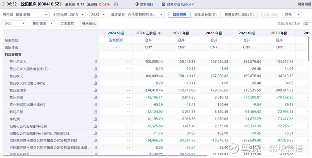
Task: Click the export icon next to 单位:万元,CNY
Action: pos(306,23)
